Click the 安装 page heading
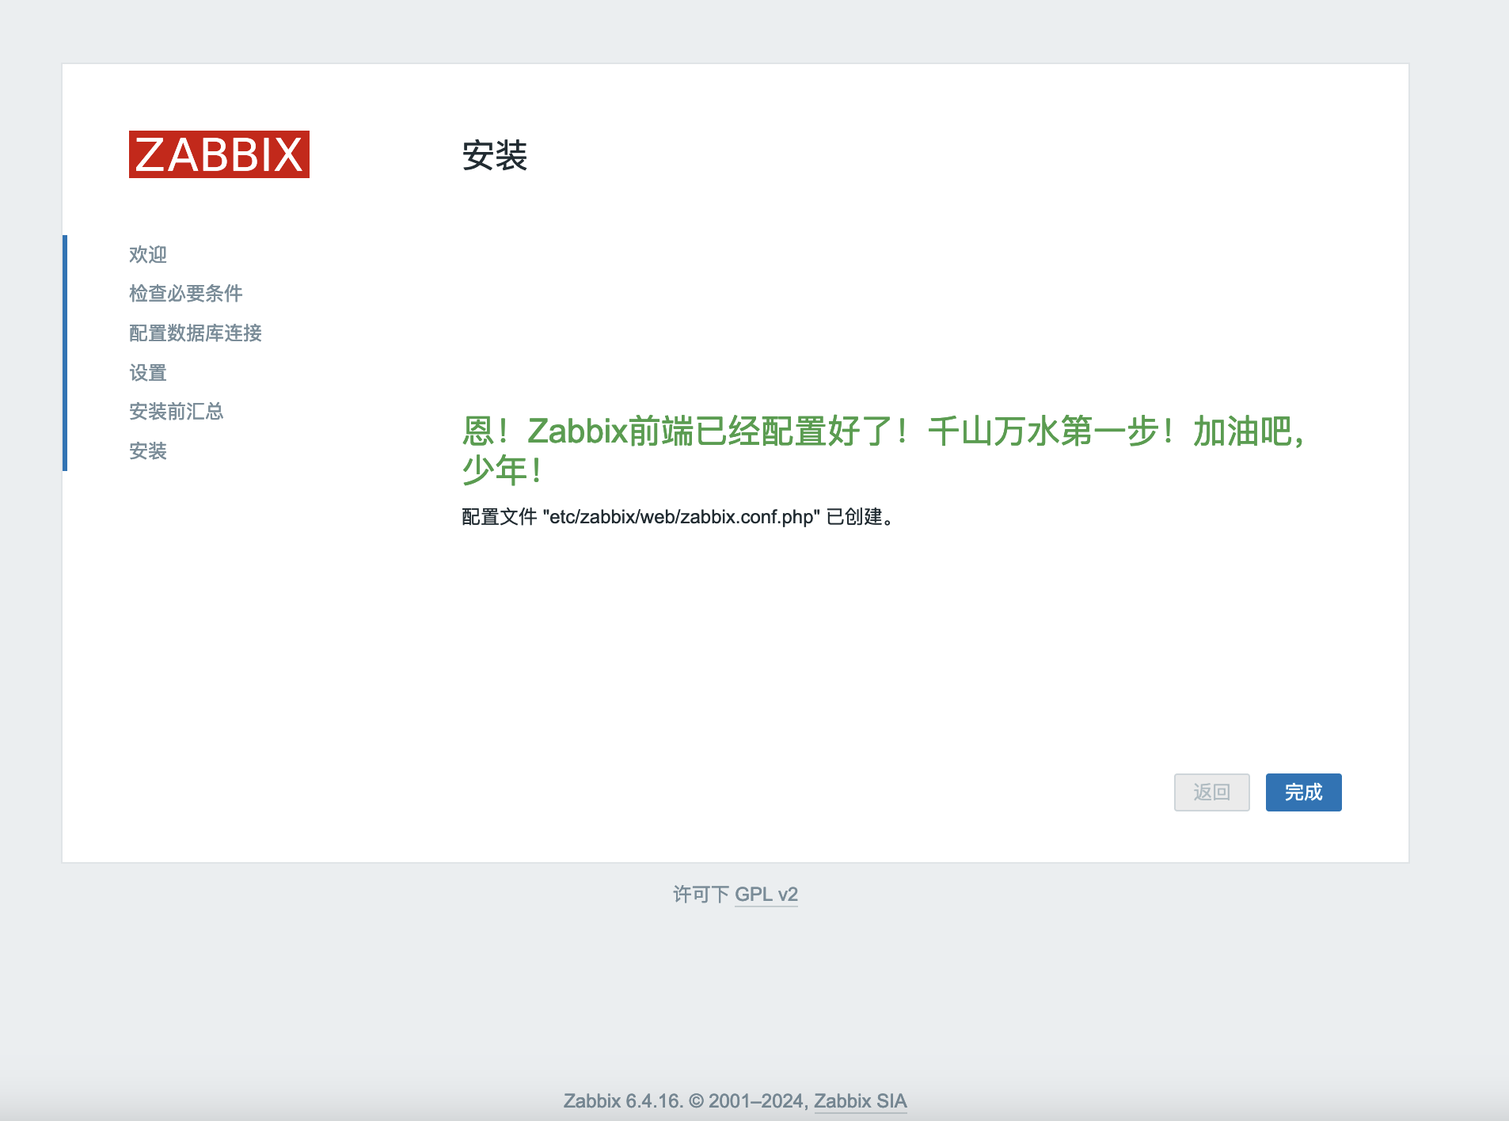Image resolution: width=1509 pixels, height=1121 pixels. coord(495,155)
